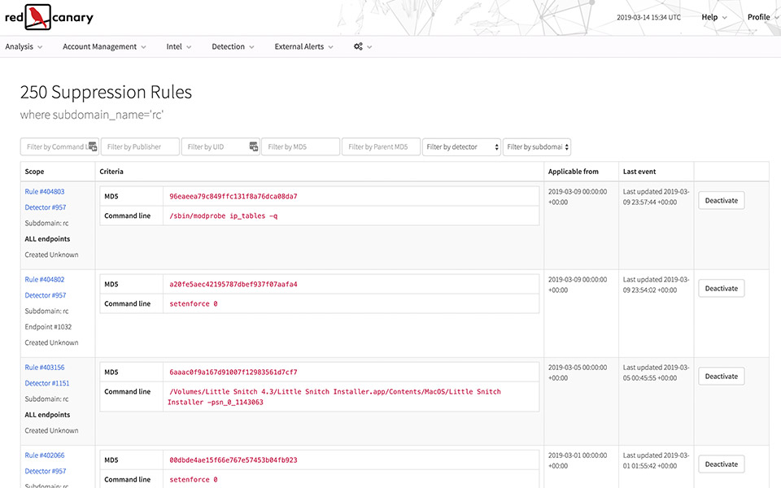Open the Account Management menu

[104, 47]
